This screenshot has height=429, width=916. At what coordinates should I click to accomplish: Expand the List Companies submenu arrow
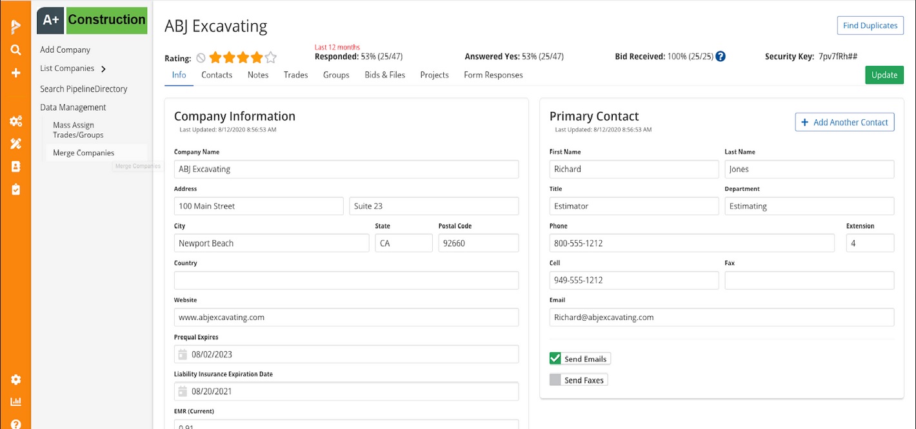pyautogui.click(x=103, y=69)
